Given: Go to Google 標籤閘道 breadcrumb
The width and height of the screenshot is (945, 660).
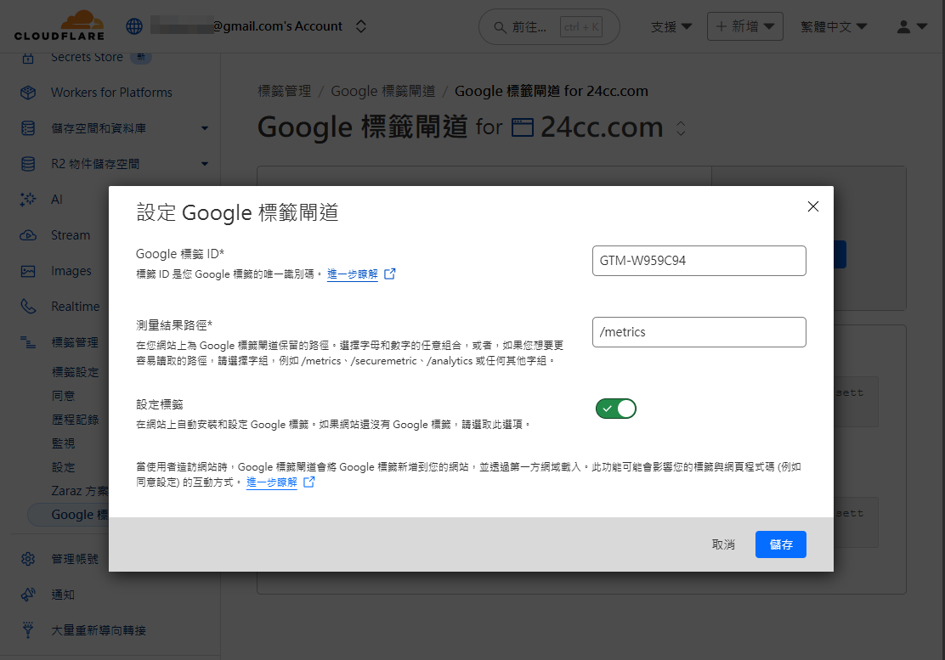Looking at the screenshot, I should (x=383, y=91).
